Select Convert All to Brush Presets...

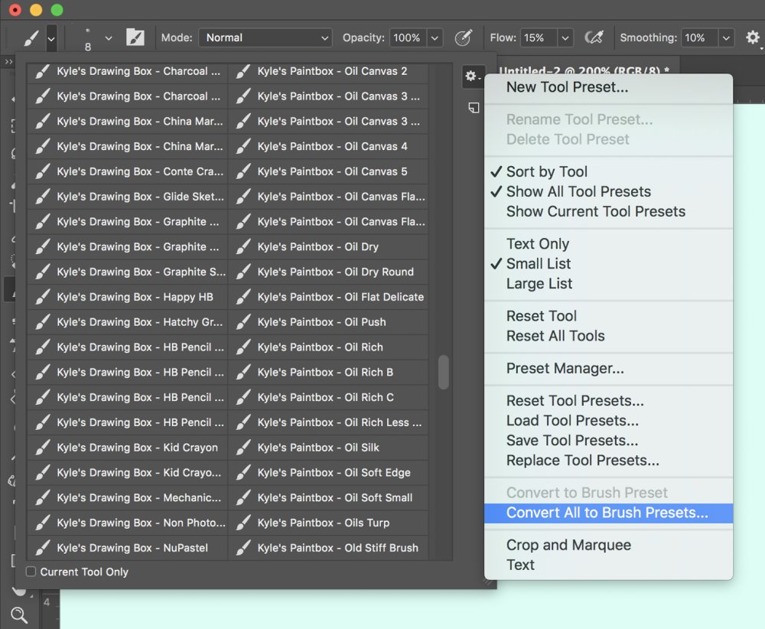(x=608, y=513)
